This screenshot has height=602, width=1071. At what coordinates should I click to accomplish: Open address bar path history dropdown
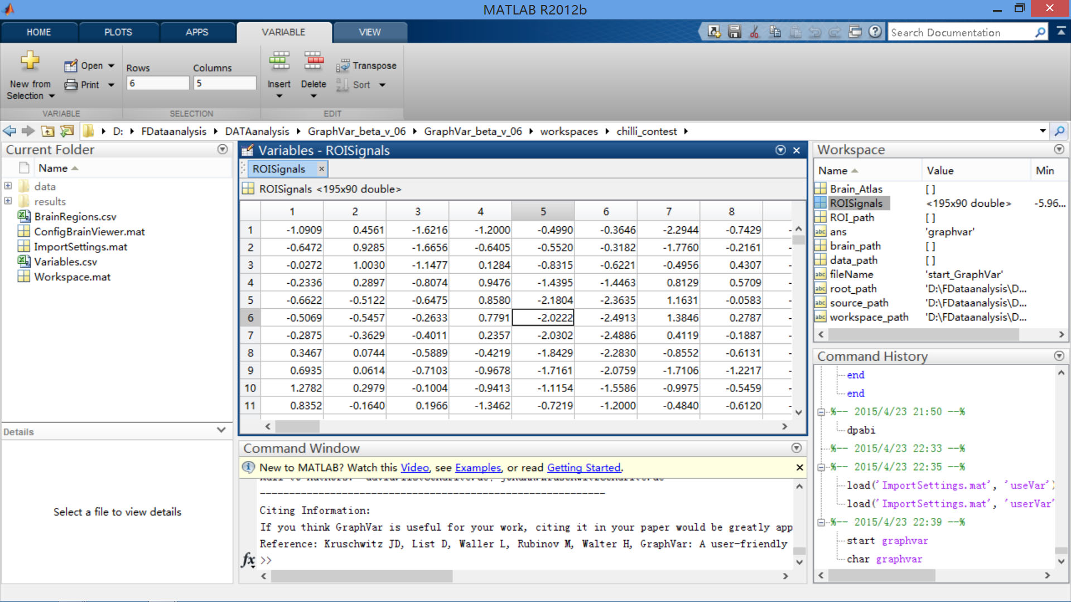point(1042,131)
